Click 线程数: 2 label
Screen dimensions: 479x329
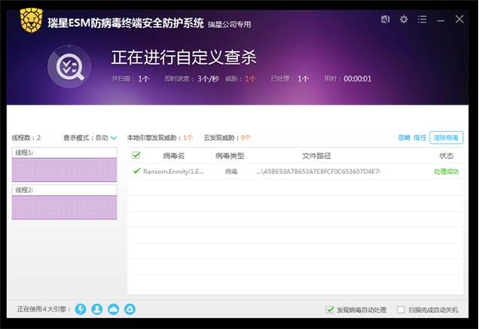(x=26, y=138)
